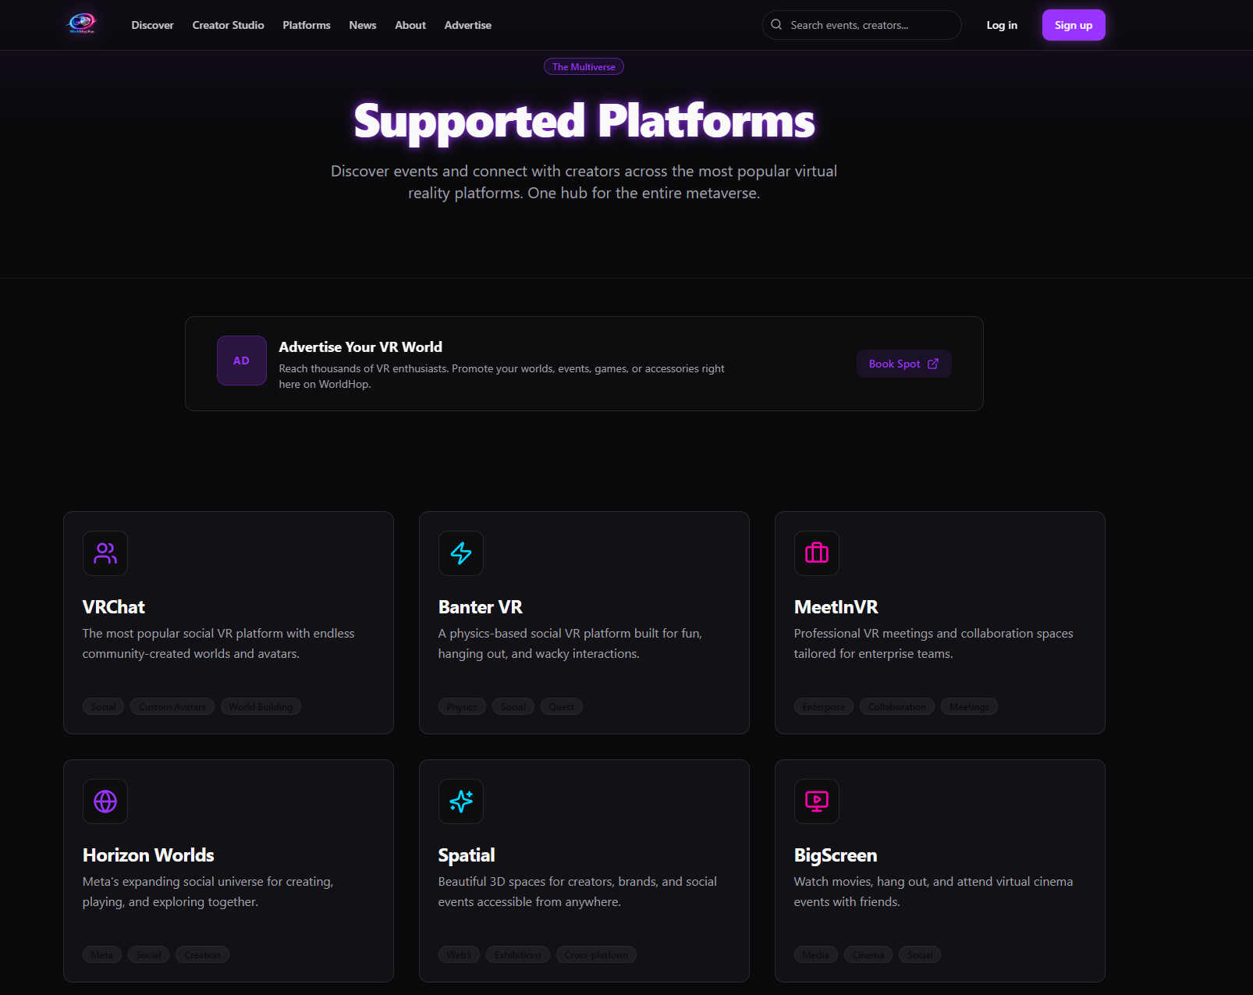Click the Social tag on the VRChat card

coord(103,706)
